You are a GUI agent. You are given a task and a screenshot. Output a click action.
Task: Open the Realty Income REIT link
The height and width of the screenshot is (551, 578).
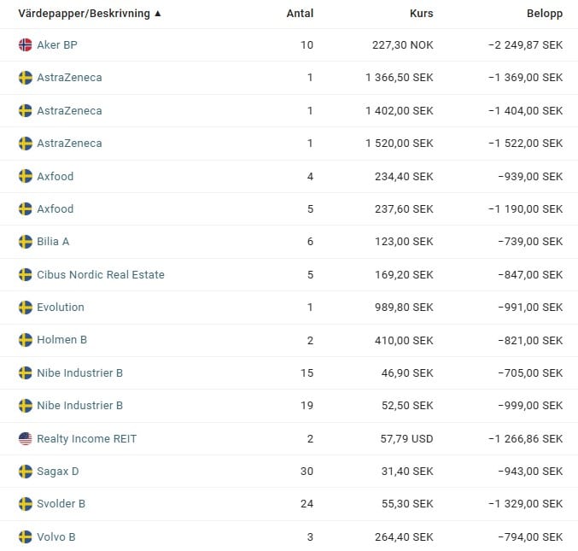86,438
